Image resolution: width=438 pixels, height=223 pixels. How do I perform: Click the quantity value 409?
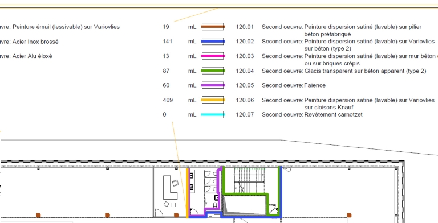tap(168, 100)
